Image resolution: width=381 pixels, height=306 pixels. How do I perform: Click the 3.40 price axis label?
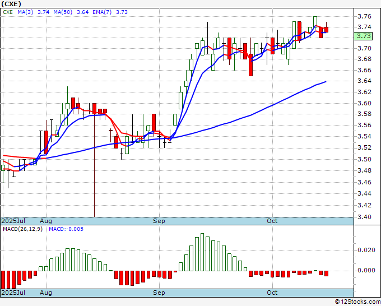click(364, 217)
